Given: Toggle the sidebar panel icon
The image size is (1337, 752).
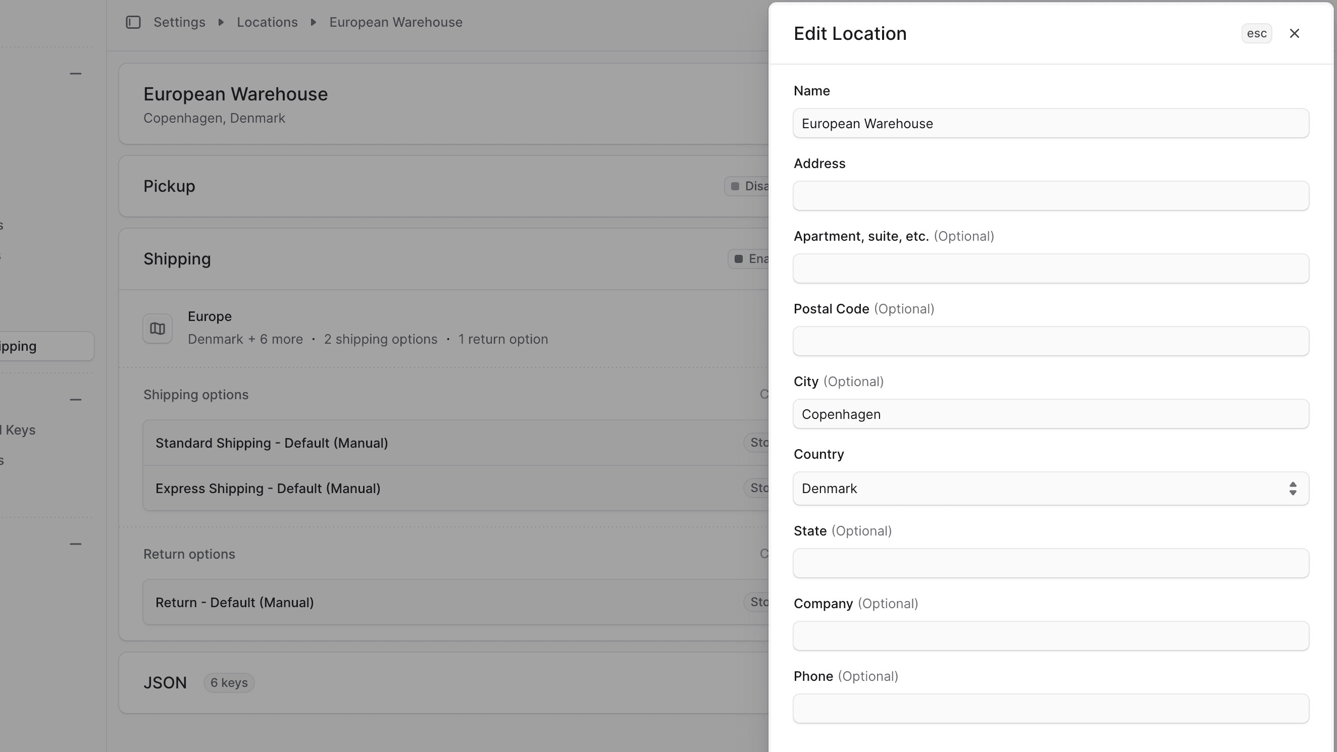Looking at the screenshot, I should point(133,22).
